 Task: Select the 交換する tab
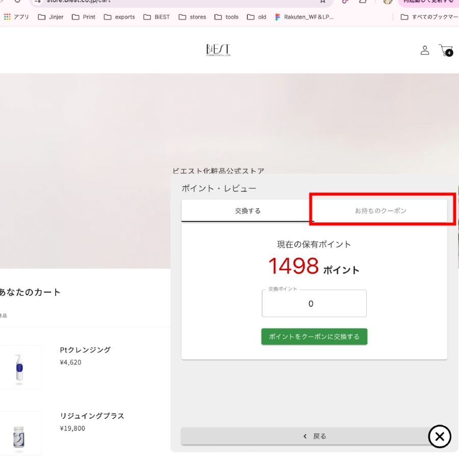tap(248, 211)
